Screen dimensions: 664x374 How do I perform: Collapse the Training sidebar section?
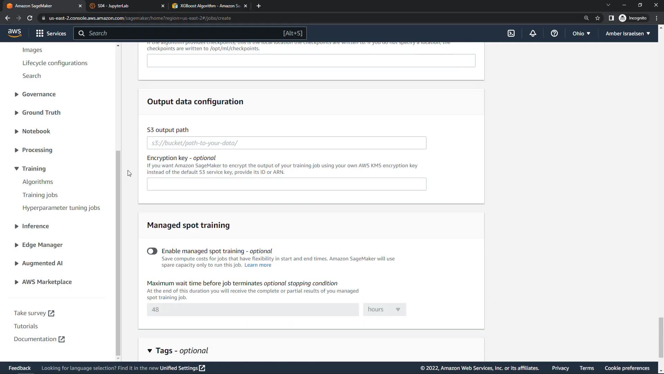[x=17, y=169]
